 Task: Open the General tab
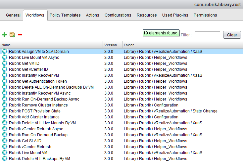click(13, 15)
